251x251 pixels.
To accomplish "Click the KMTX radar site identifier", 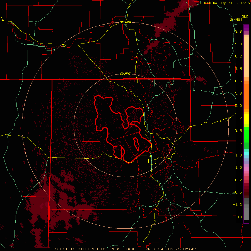I will point(151,249).
